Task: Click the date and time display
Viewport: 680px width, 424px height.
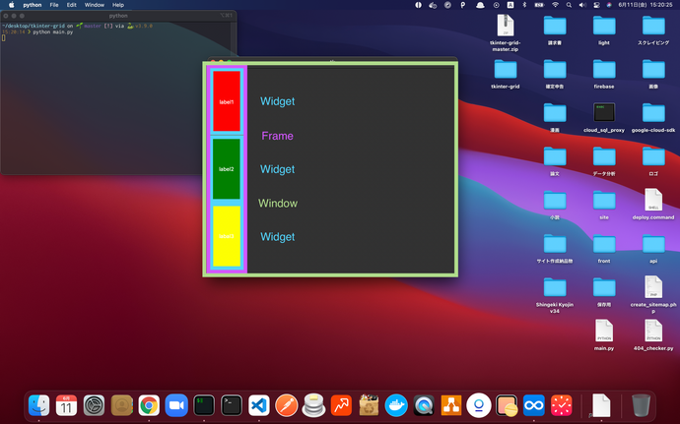Action: click(644, 5)
